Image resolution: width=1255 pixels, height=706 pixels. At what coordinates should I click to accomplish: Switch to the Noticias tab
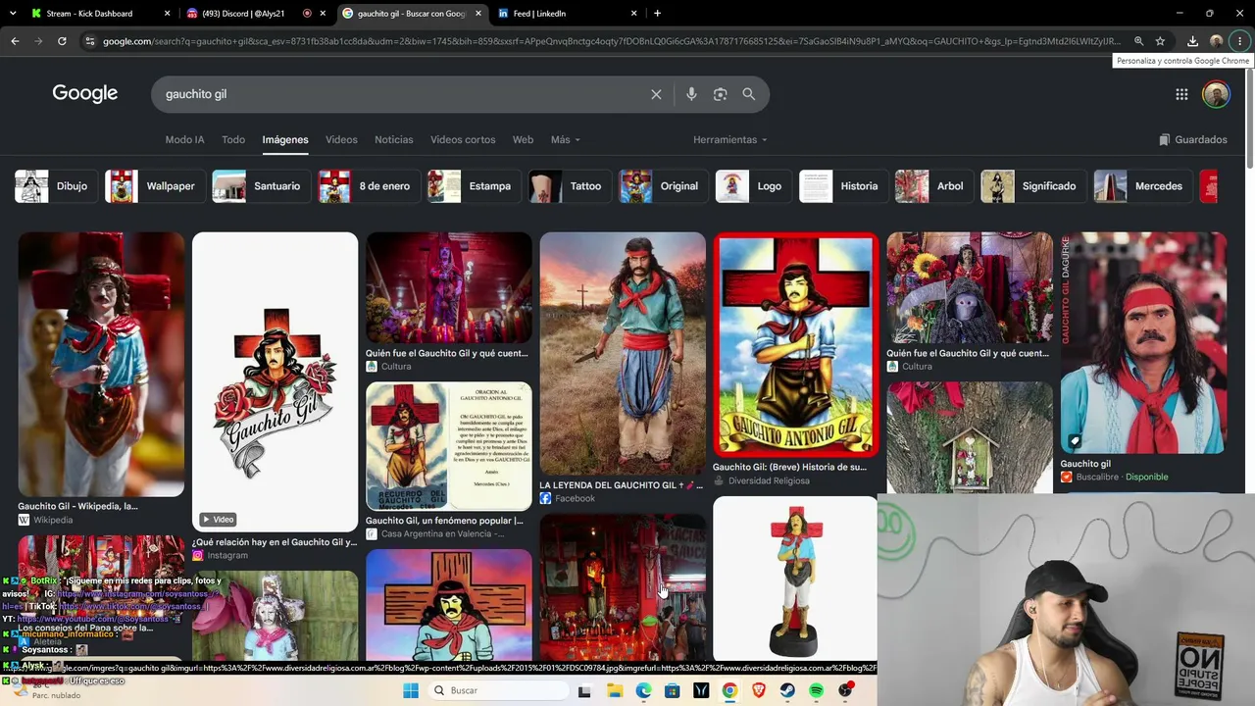tap(394, 139)
